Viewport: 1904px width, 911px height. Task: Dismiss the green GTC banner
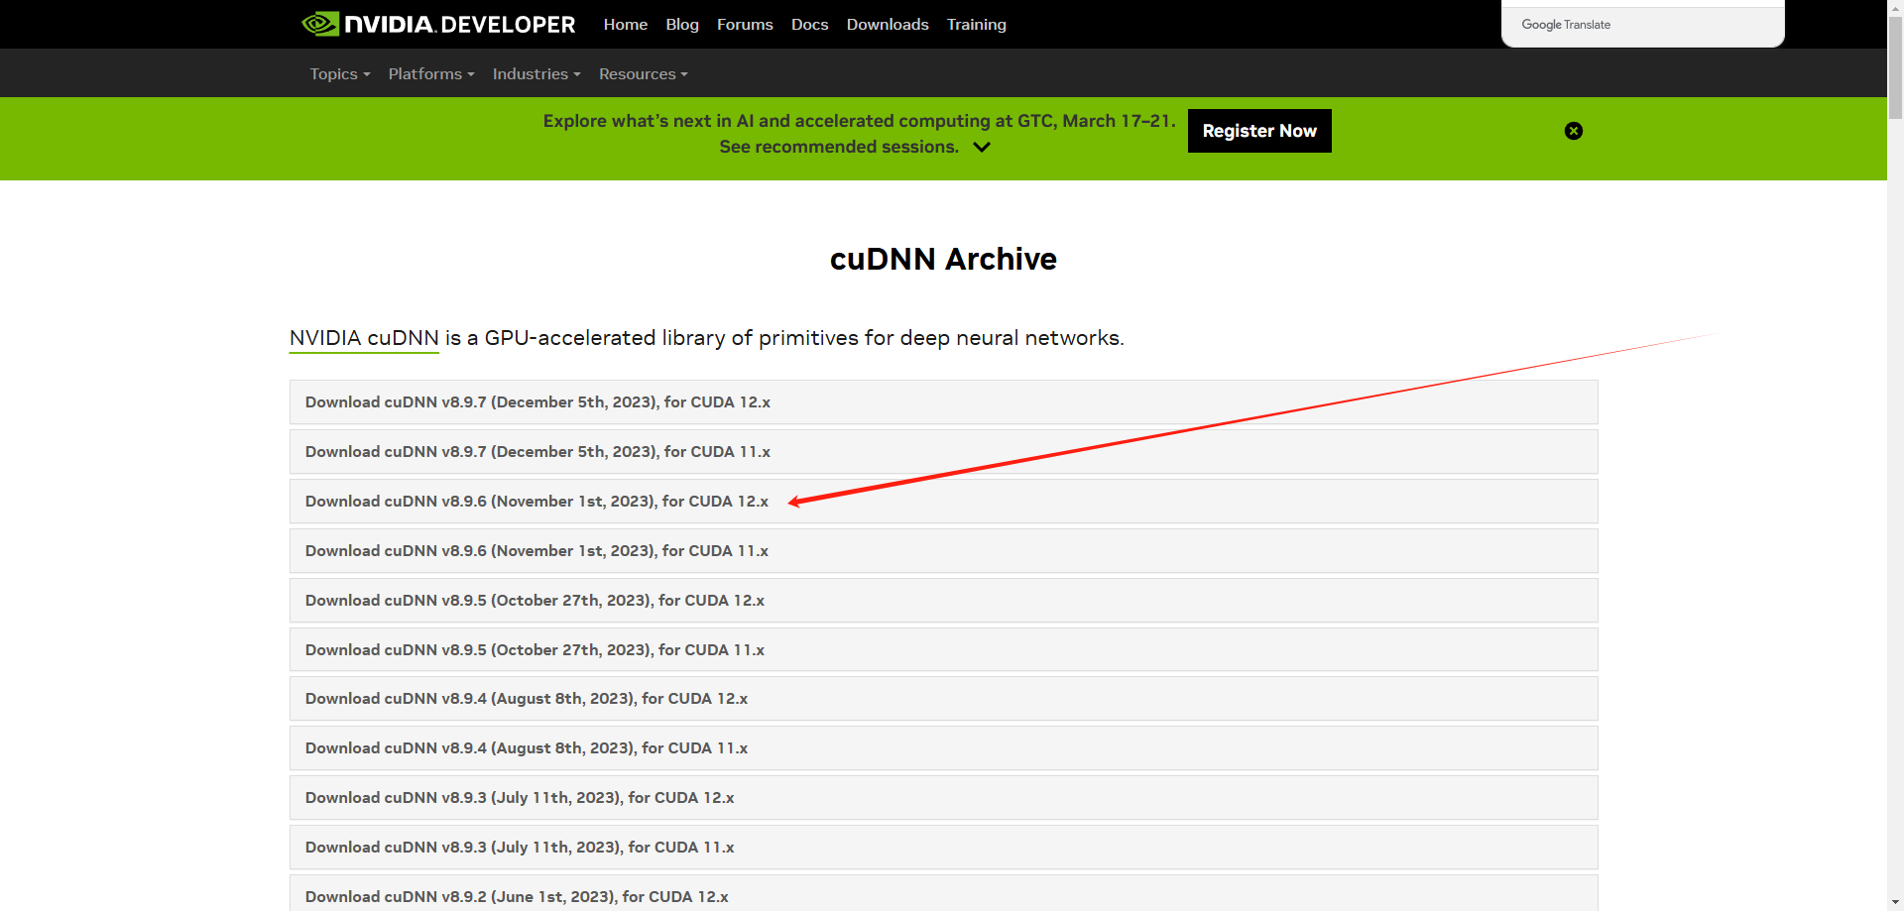pyautogui.click(x=1573, y=131)
